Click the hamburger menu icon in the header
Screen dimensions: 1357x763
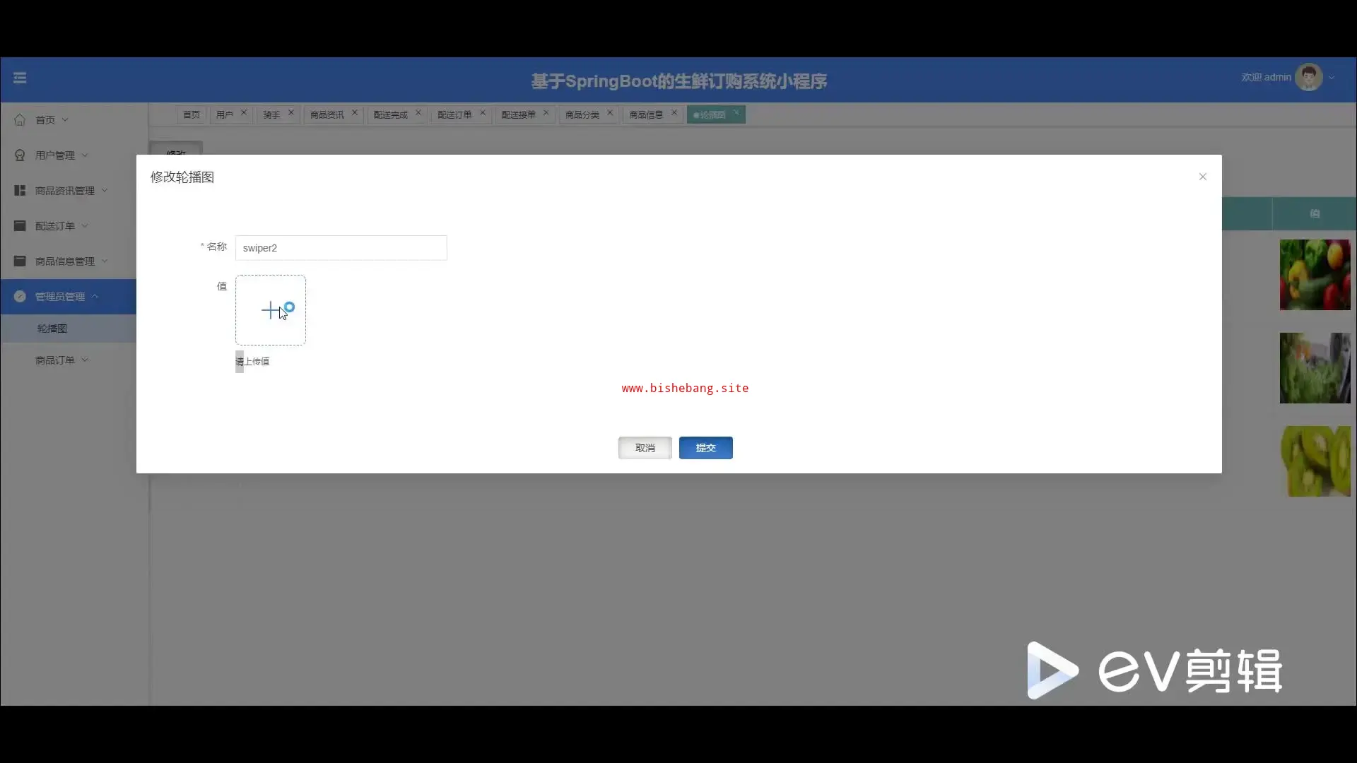tap(20, 78)
